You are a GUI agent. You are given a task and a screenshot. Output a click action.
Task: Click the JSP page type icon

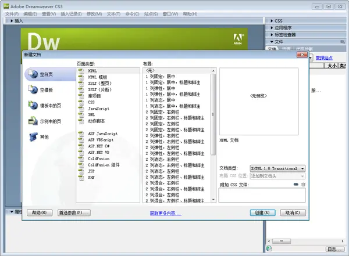(x=81, y=171)
